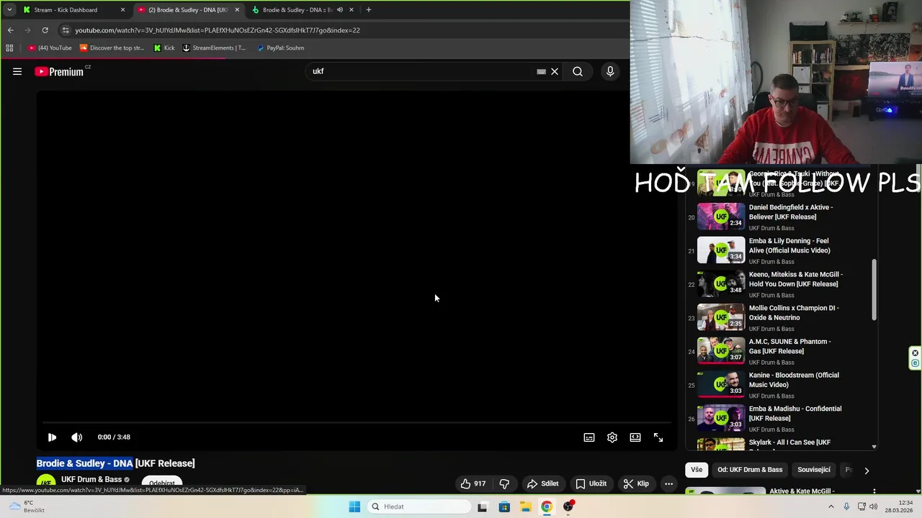Switch to Stream - Kick Dashboard tab

pos(66,10)
